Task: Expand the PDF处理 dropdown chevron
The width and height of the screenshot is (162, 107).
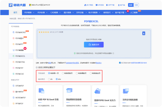Action: tap(47, 12)
